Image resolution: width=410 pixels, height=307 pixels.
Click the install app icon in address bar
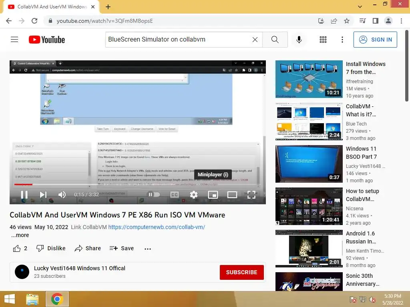321,21
